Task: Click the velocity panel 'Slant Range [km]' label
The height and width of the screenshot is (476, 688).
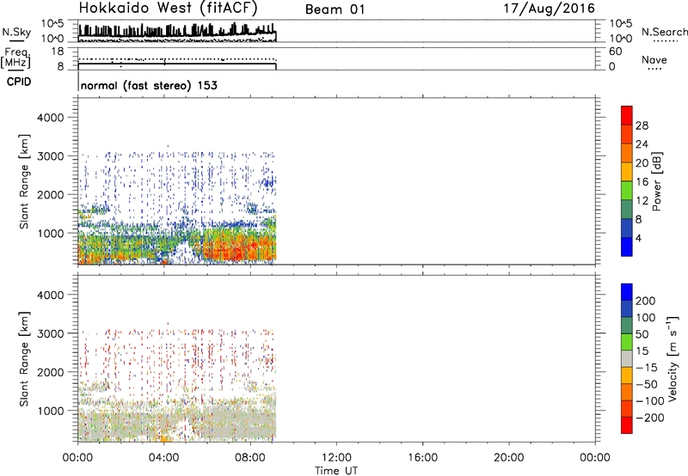Action: (x=24, y=358)
